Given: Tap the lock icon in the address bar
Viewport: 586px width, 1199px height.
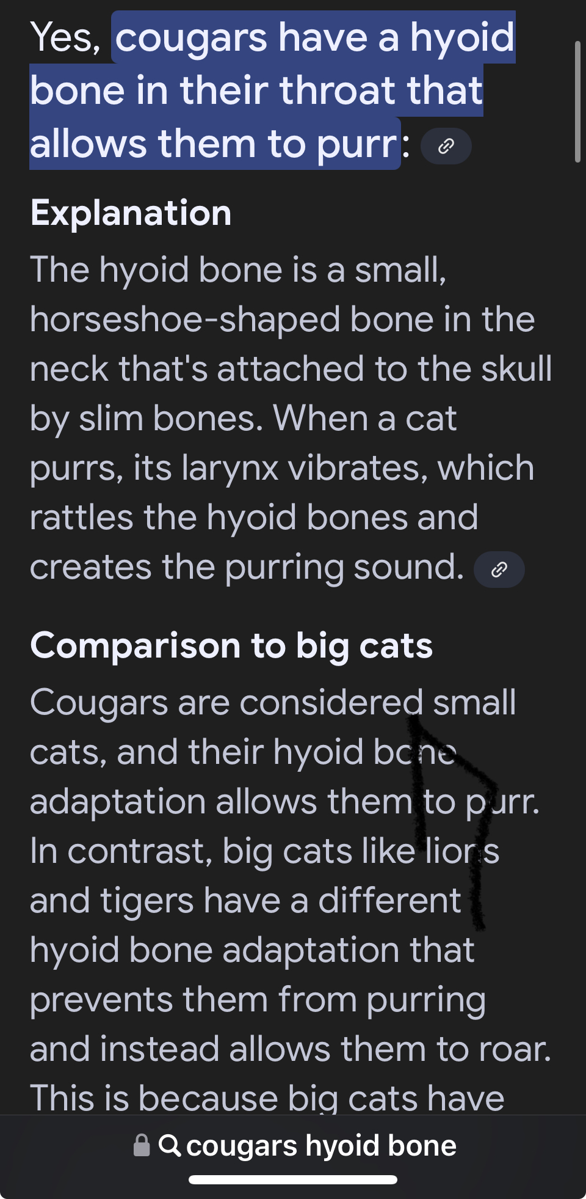Looking at the screenshot, I should pos(142,1145).
